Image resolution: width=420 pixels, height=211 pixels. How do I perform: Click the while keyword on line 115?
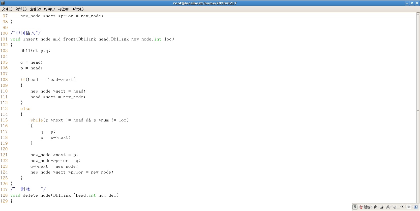click(37, 120)
